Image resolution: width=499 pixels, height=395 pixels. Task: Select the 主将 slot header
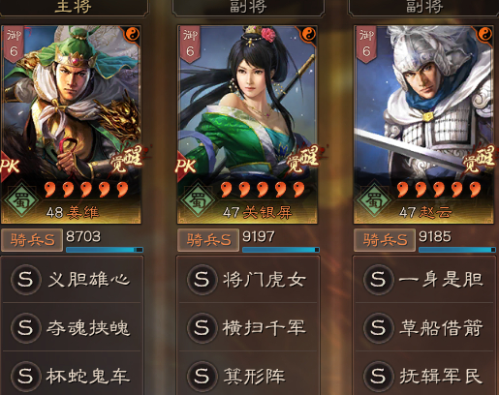tap(74, 8)
